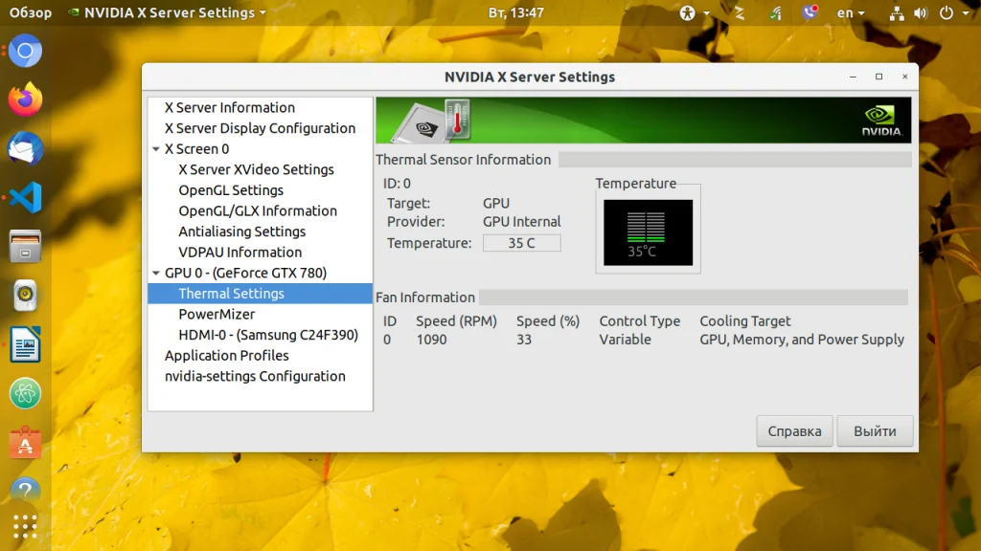Open the en keyboard layout dropdown
Viewport: 981px width, 551px height.
[x=850, y=13]
